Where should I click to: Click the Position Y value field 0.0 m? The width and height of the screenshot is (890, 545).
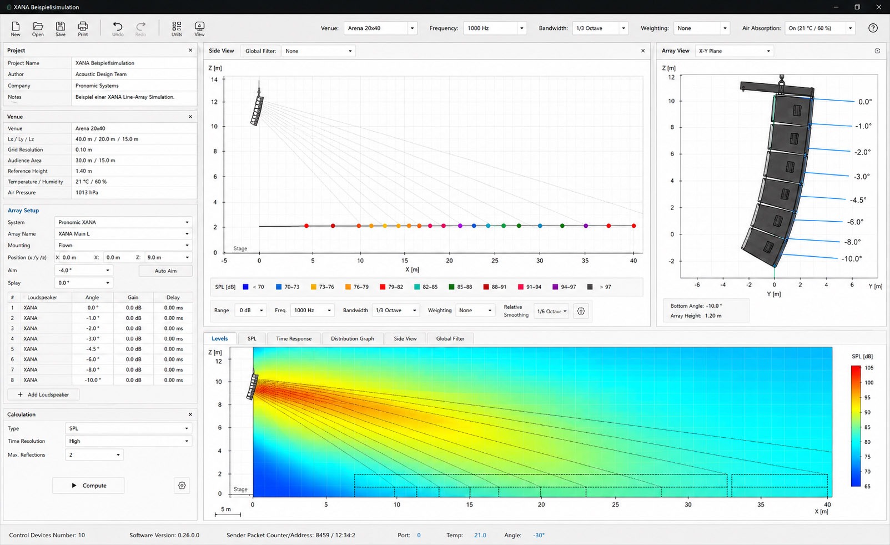[x=119, y=258]
